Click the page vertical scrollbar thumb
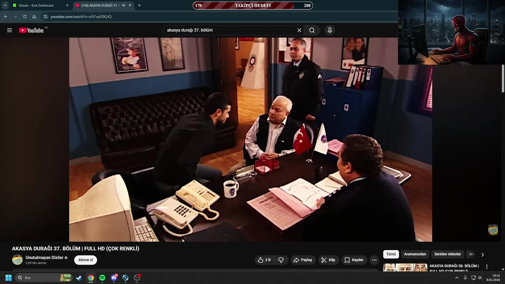 (x=503, y=79)
